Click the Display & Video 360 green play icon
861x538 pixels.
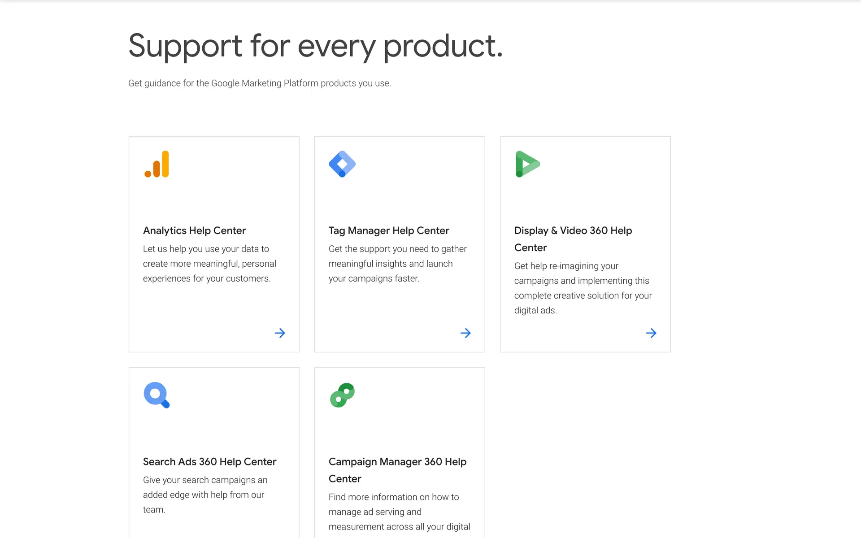pos(527,164)
